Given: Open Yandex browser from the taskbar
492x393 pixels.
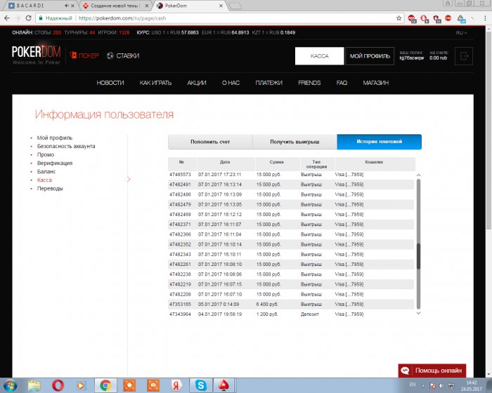Looking at the screenshot, I should (176, 385).
